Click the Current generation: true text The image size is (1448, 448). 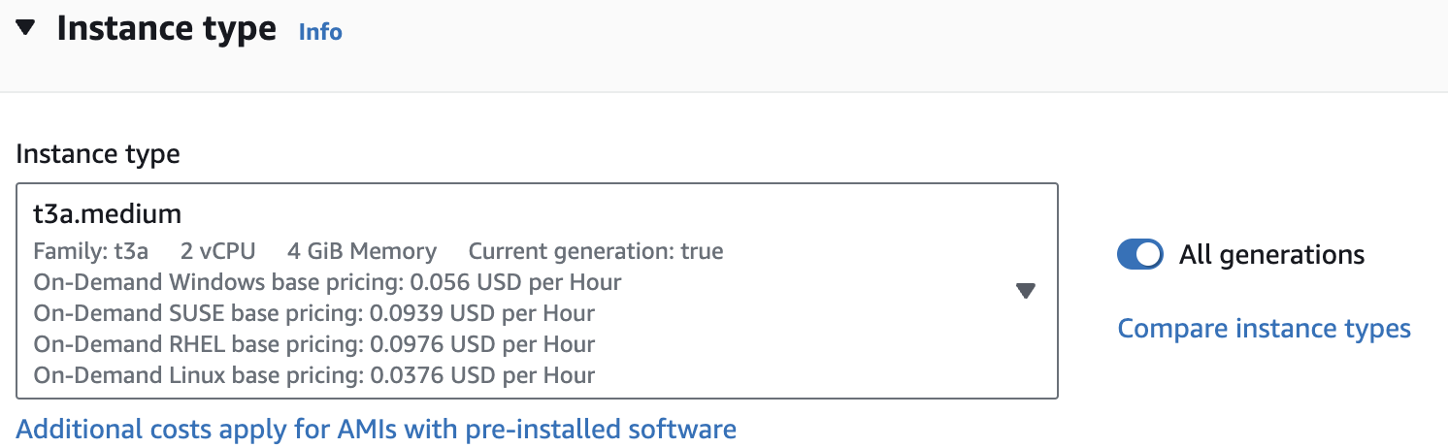596,252
